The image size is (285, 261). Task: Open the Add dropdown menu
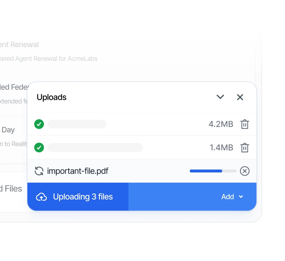pos(232,197)
